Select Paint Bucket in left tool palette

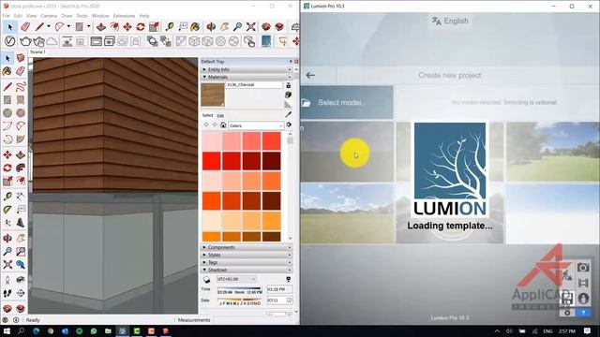[x=7, y=71]
